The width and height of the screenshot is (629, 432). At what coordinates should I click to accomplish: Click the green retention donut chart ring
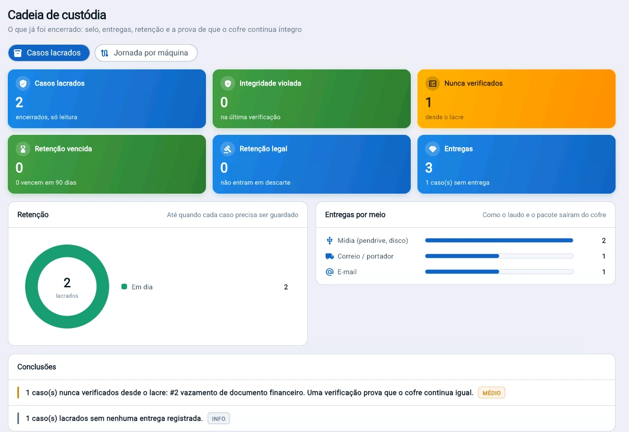(x=67, y=251)
